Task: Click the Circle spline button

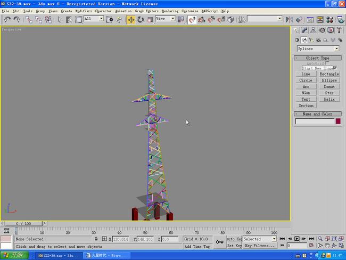Action: (x=306, y=80)
